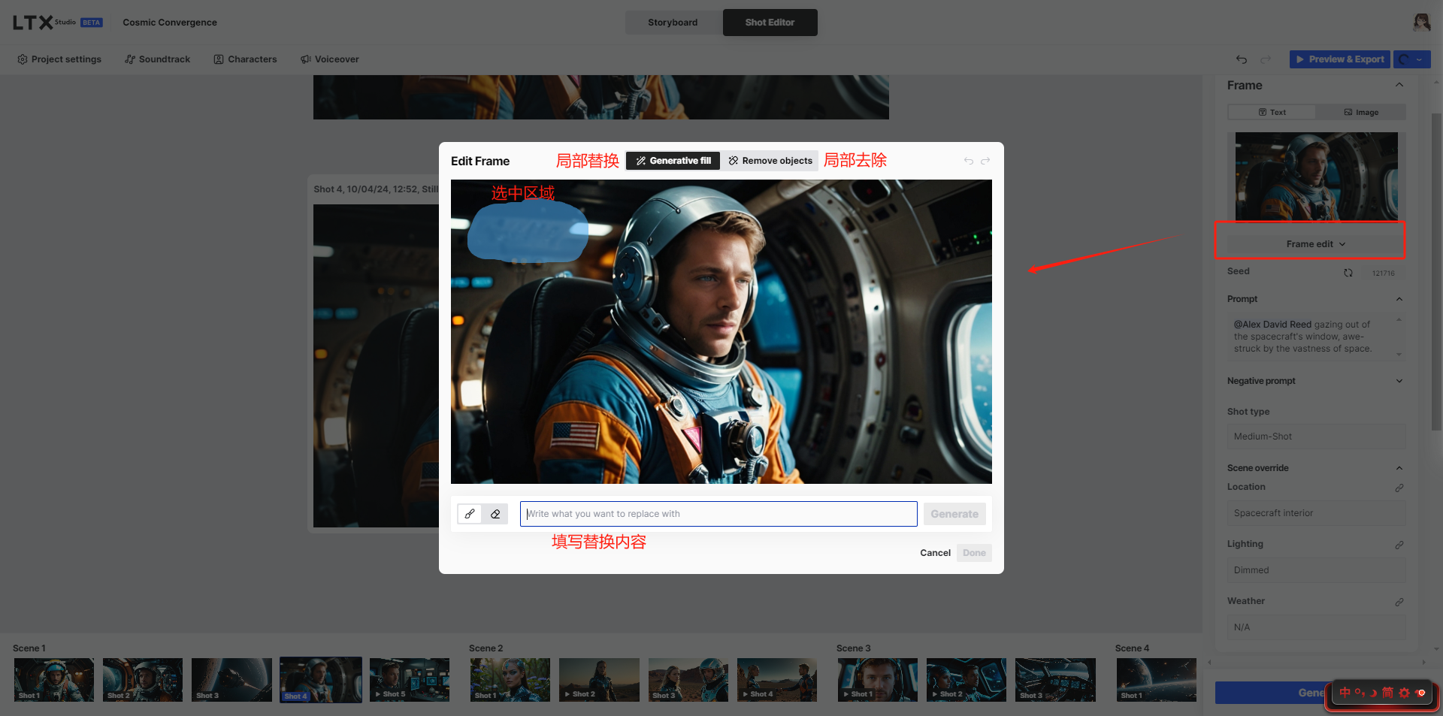This screenshot has width=1443, height=716.
Task: Switch to Remove objects mode
Action: 770,161
